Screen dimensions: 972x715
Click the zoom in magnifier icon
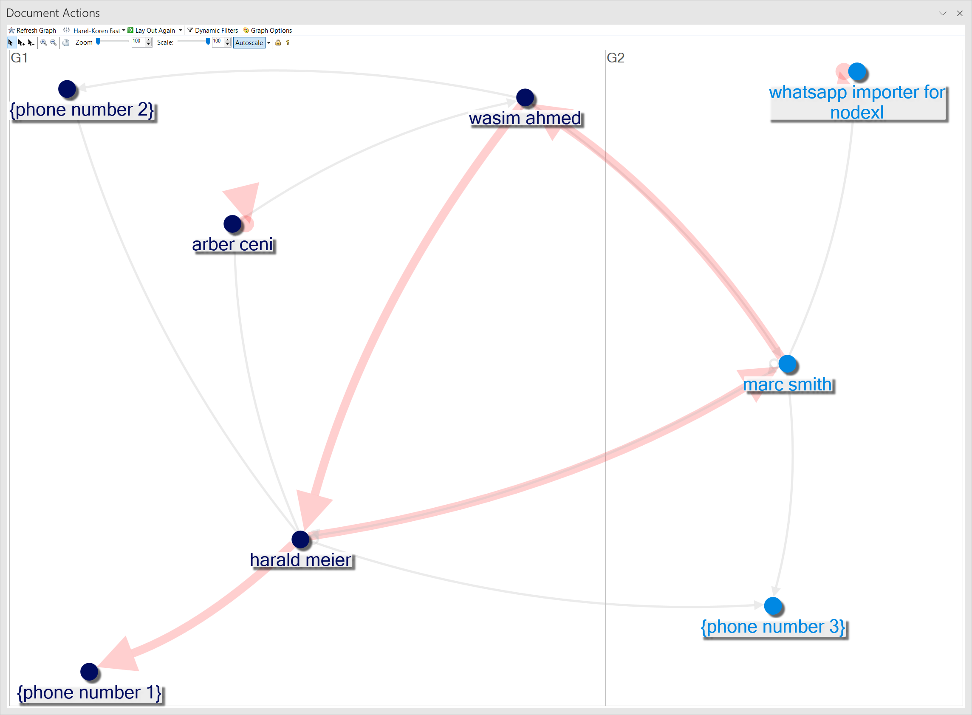tap(44, 42)
